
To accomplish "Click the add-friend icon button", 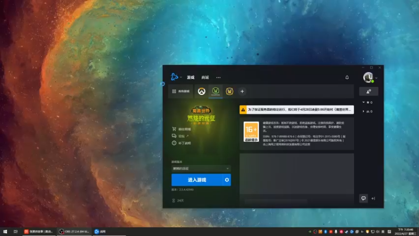I will pyautogui.click(x=369, y=91).
